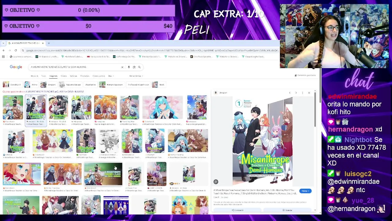Open the autumn leaves artwork thumbnail

[x=105, y=107]
